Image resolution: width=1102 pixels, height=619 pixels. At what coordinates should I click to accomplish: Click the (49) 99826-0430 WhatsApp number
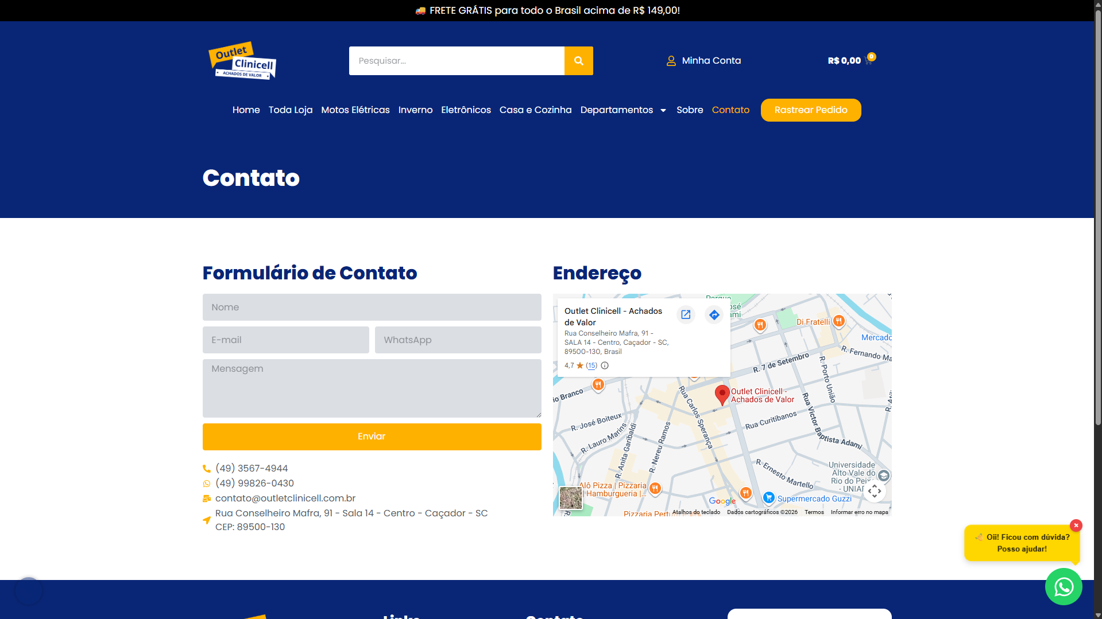[x=254, y=484]
